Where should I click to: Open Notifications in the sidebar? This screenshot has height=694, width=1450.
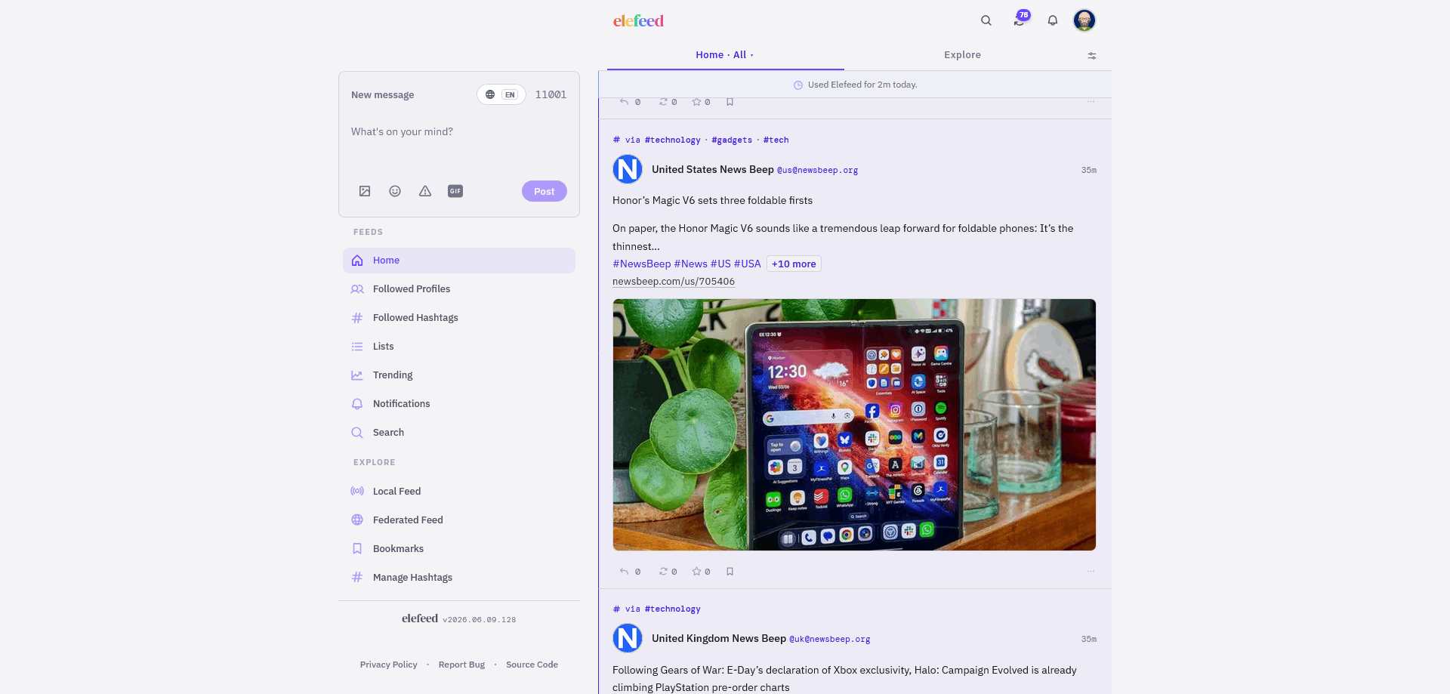459,404
